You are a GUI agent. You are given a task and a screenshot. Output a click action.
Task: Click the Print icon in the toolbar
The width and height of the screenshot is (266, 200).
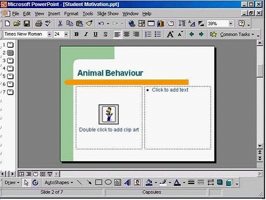[x=39, y=24]
